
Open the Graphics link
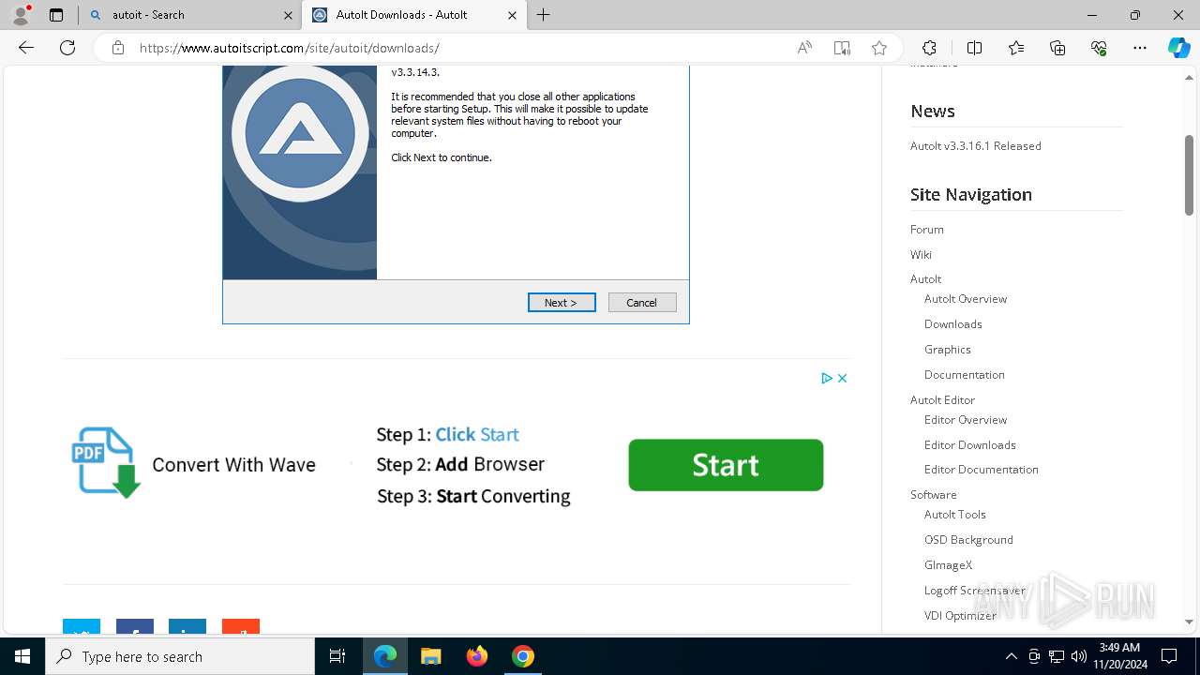947,349
